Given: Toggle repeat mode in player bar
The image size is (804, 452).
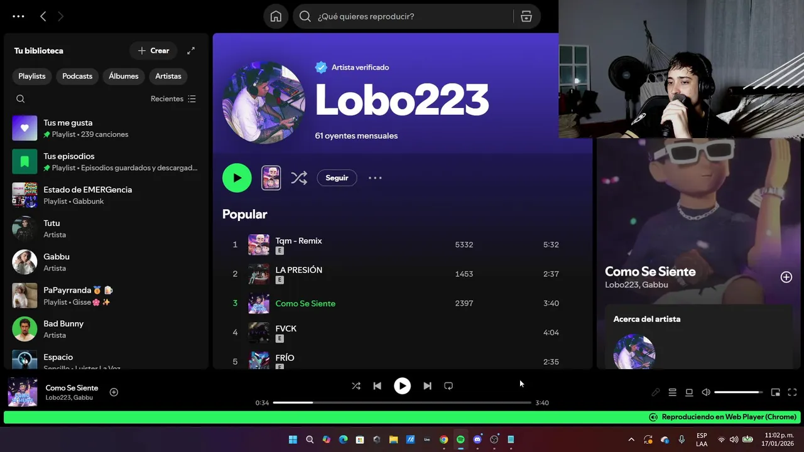Looking at the screenshot, I should pyautogui.click(x=448, y=385).
